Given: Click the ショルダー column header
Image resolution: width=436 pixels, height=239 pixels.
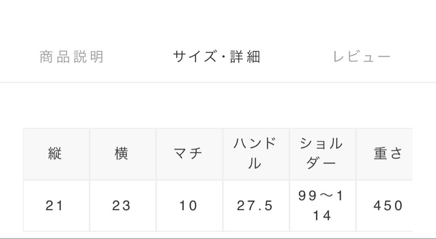Looking at the screenshot, I should (x=323, y=154).
